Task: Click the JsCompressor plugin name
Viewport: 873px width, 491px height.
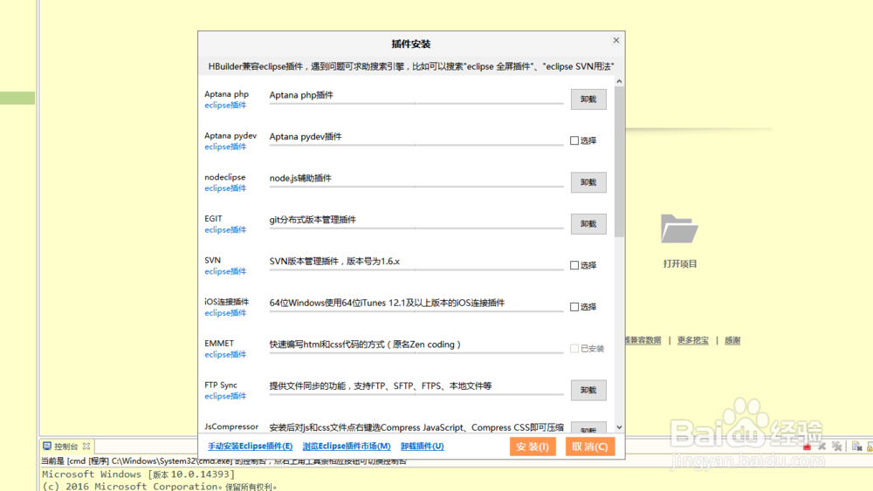Action: pyautogui.click(x=231, y=426)
